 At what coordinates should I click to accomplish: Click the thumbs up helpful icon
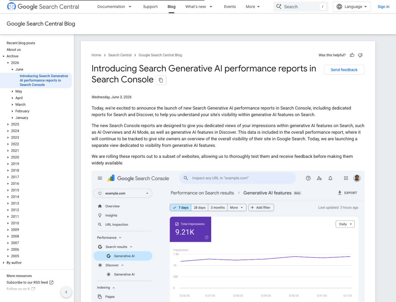coord(352,55)
